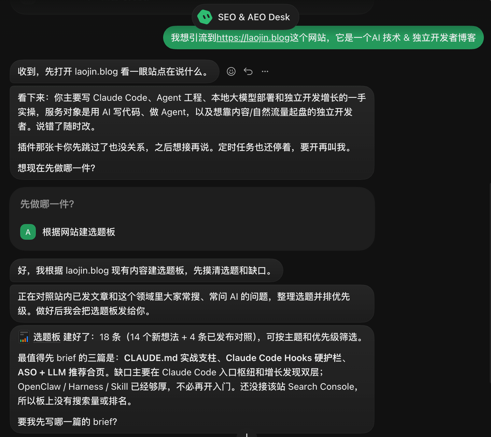This screenshot has width=491, height=437.
Task: Select option A 根据网站建选题板
Action: click(192, 232)
